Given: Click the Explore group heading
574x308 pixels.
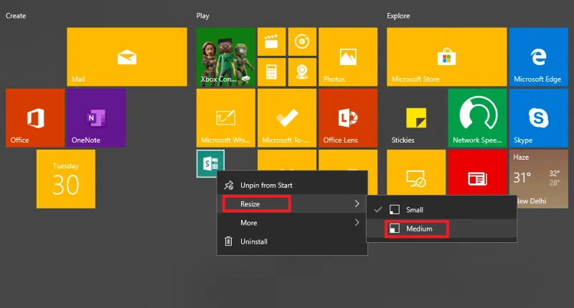Looking at the screenshot, I should 398,16.
